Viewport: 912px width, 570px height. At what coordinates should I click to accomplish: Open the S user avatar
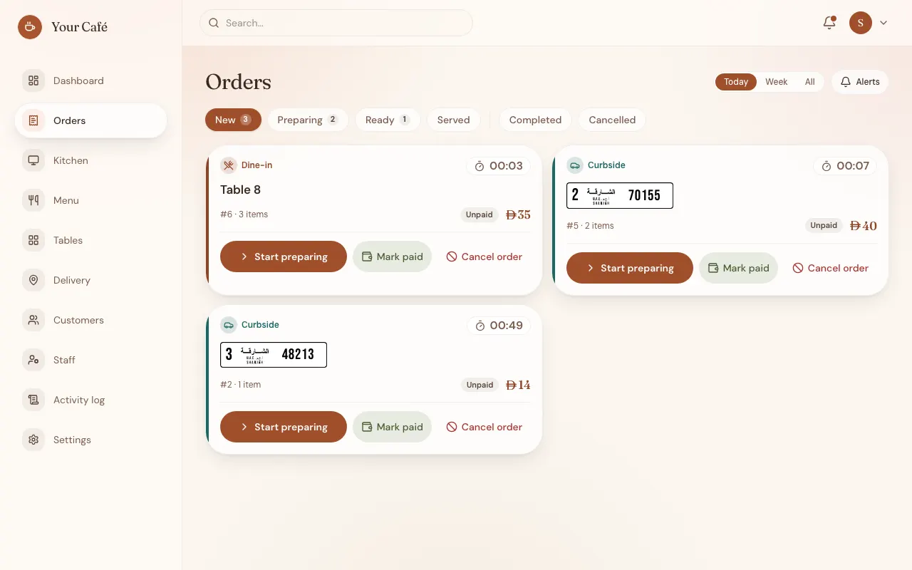tap(861, 23)
